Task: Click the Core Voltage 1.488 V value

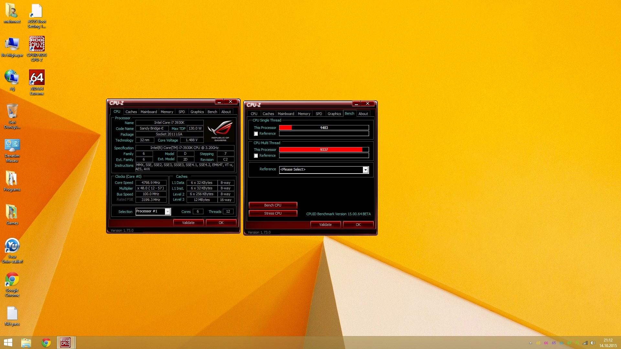Action: coord(192,140)
